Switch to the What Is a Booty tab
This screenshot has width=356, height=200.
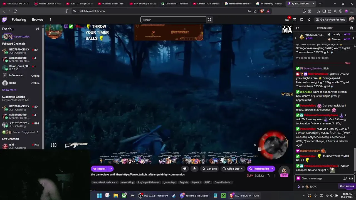[x=112, y=4]
